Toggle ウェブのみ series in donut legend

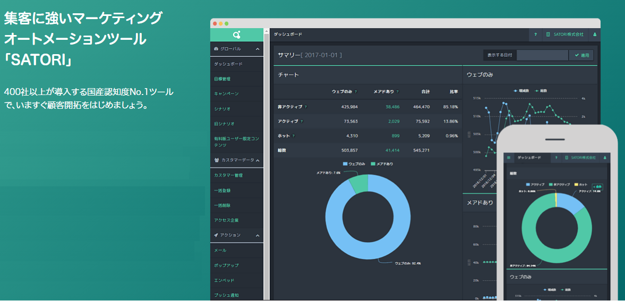[x=354, y=164]
